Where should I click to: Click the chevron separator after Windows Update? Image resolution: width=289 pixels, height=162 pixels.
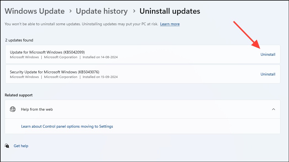70,11
